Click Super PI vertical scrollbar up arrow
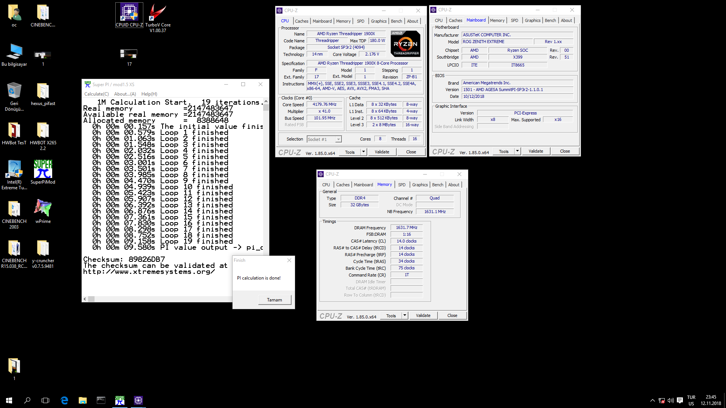This screenshot has width=726, height=408. point(266,101)
